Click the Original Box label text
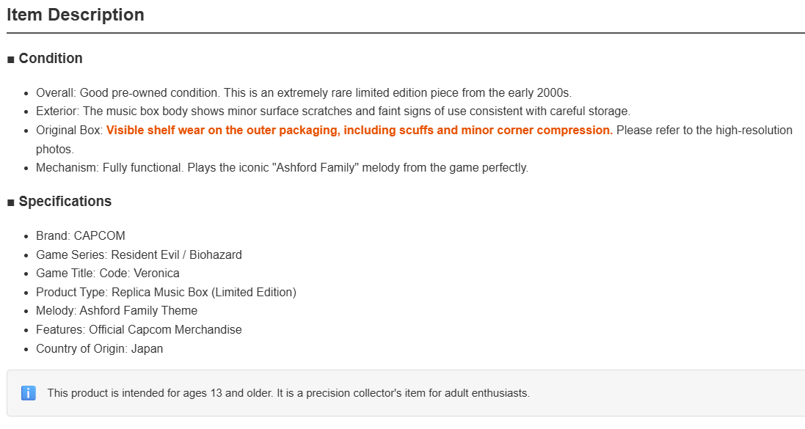 click(x=69, y=131)
